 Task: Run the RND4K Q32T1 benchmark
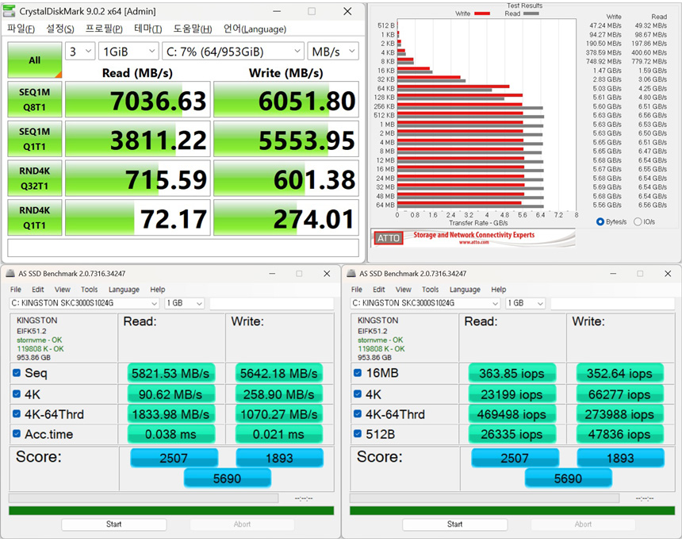[x=34, y=177]
